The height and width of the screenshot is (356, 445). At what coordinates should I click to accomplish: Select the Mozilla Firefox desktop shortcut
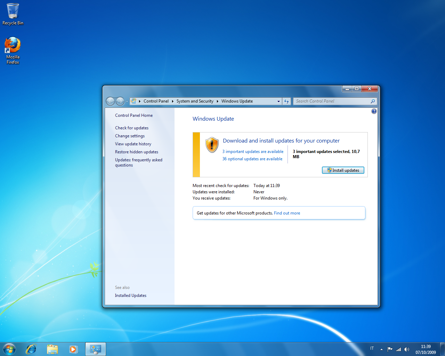13,51
